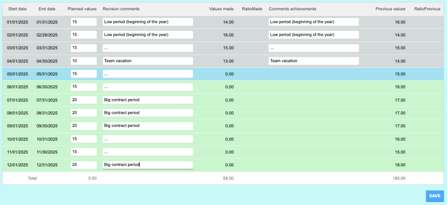Edit achievements comment 'Team vacation' field

[x=313, y=61]
